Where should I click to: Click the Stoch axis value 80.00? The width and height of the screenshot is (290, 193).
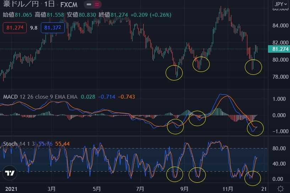[279, 148]
